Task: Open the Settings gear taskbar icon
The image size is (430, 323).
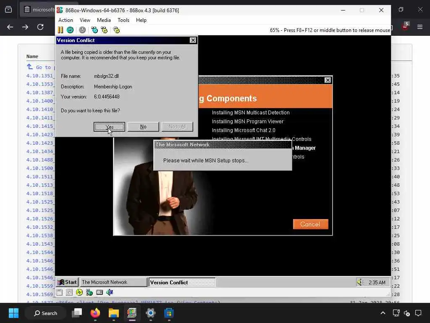Action: [x=151, y=313]
